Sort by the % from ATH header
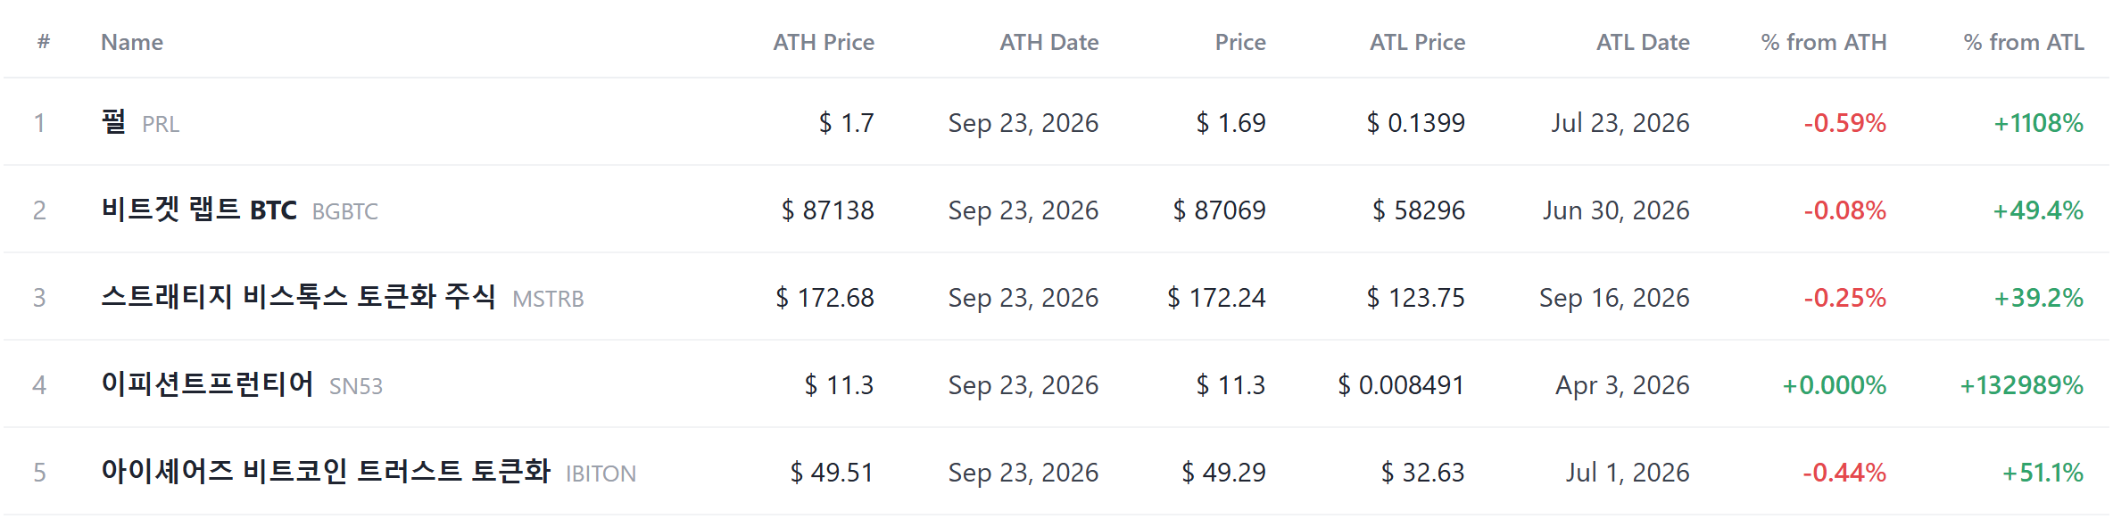The height and width of the screenshot is (519, 2113). click(1824, 42)
